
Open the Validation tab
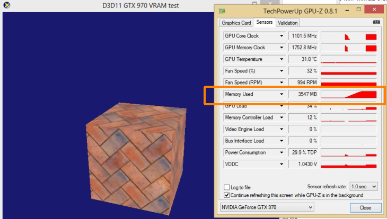[x=287, y=23]
